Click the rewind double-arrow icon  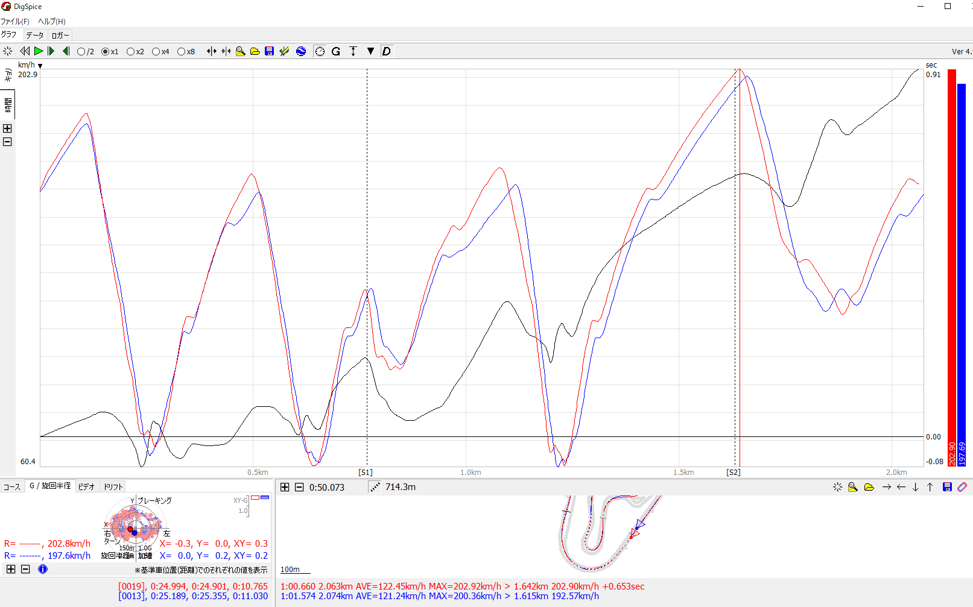point(25,51)
